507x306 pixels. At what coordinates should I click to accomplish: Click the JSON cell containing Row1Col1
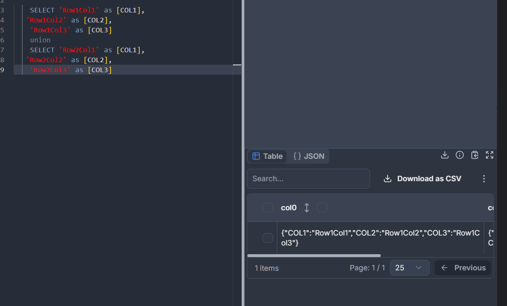coord(380,238)
